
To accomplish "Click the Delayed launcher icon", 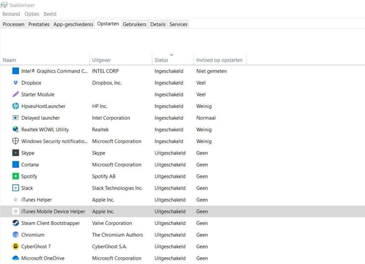I will click(x=16, y=118).
